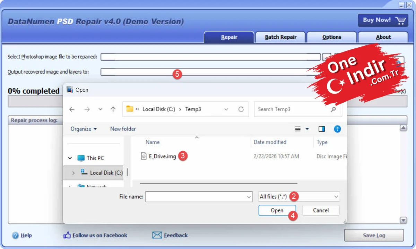Go back in the Open dialog
The width and height of the screenshot is (416, 249).
coord(72,109)
